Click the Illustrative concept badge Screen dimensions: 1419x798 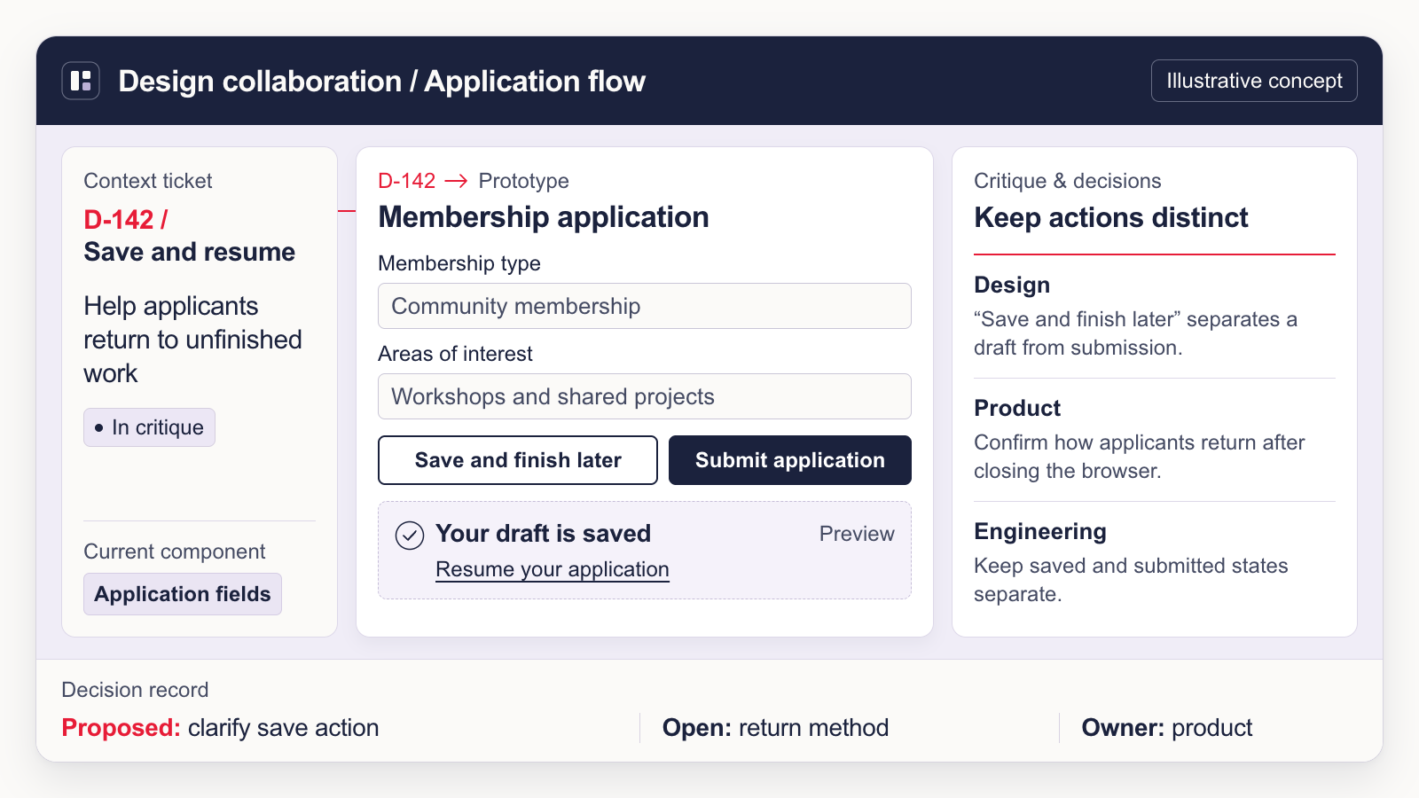pos(1254,81)
